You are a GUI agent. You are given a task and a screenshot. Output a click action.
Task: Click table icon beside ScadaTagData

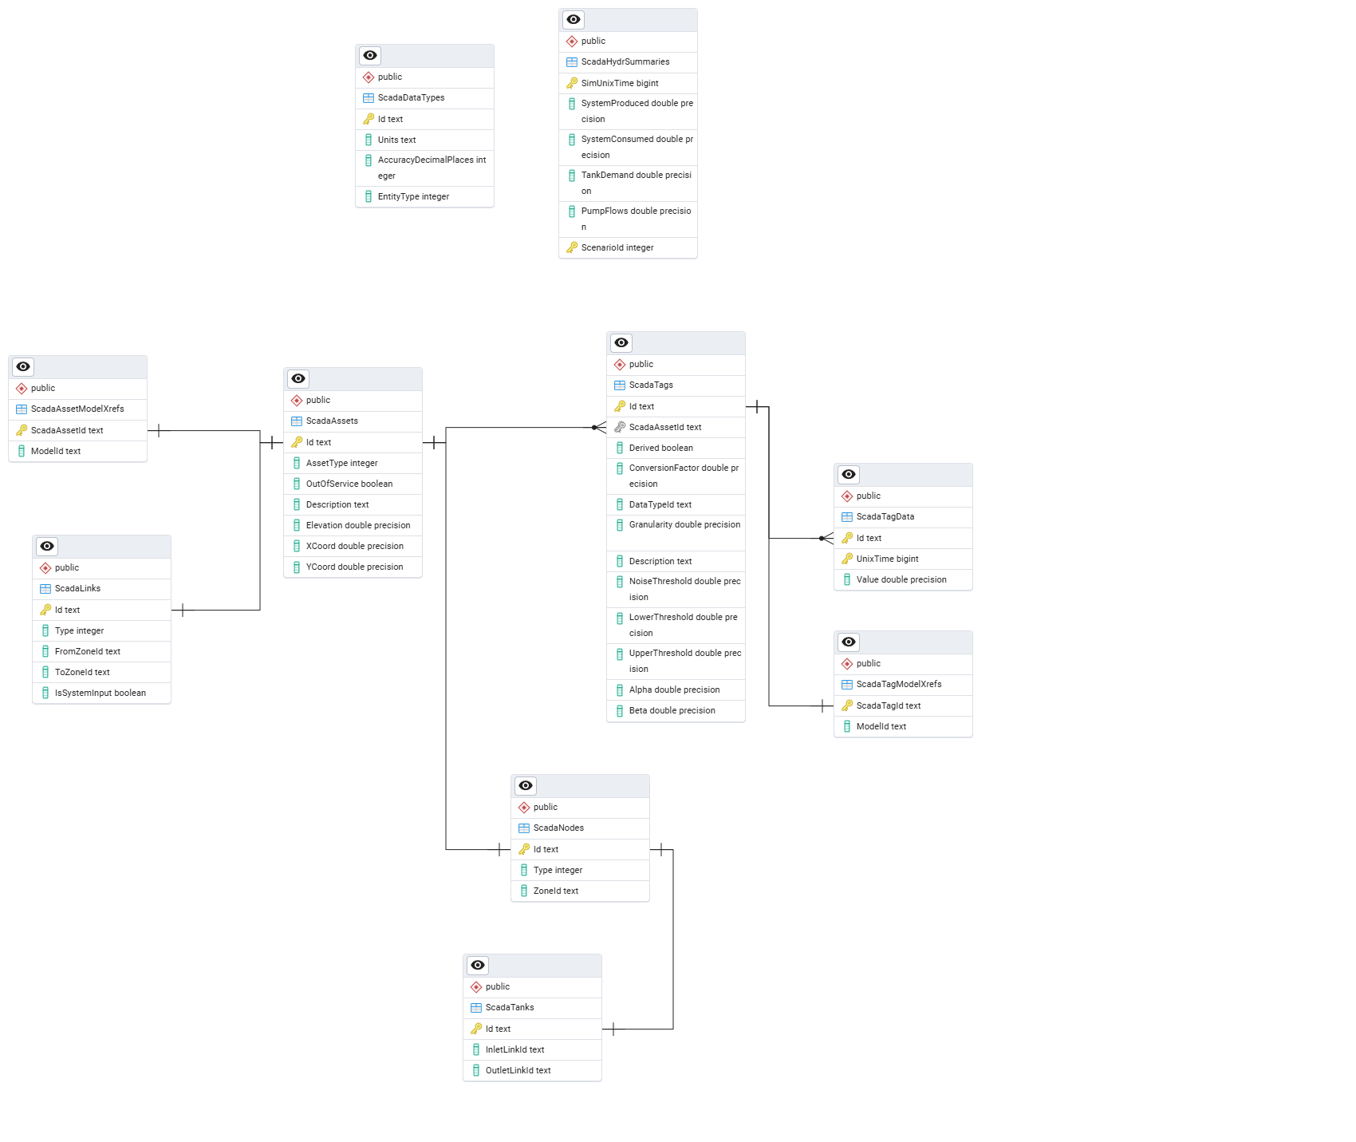click(847, 517)
